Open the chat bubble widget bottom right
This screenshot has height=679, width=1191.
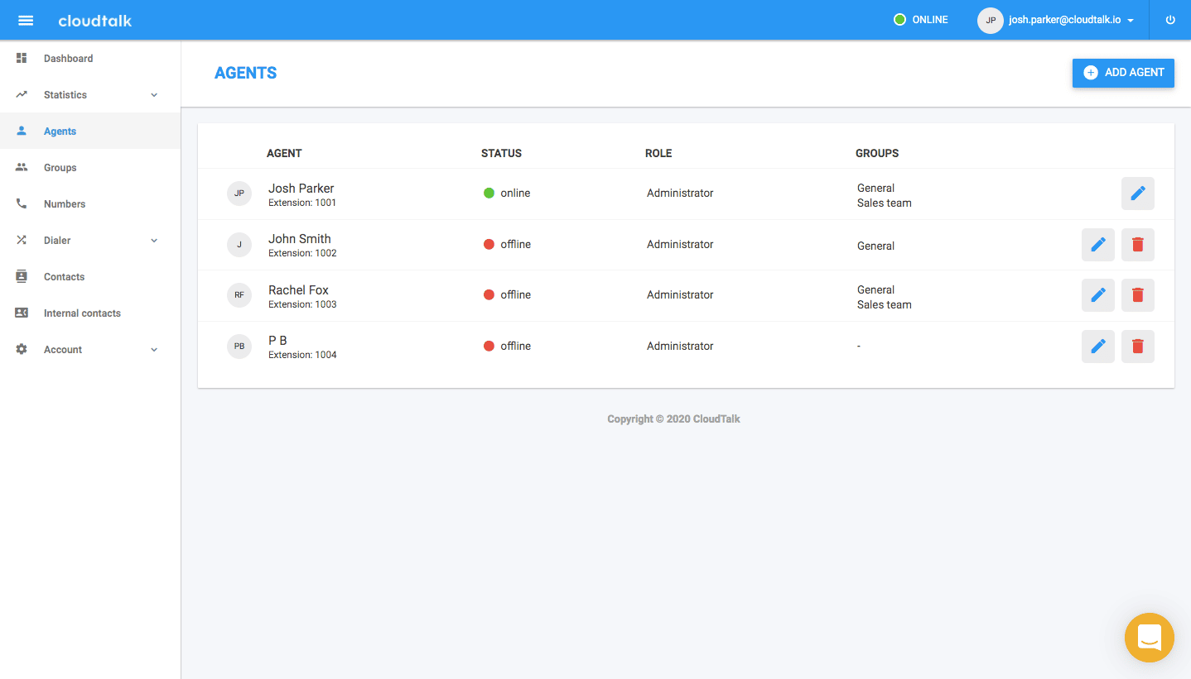coord(1149,638)
